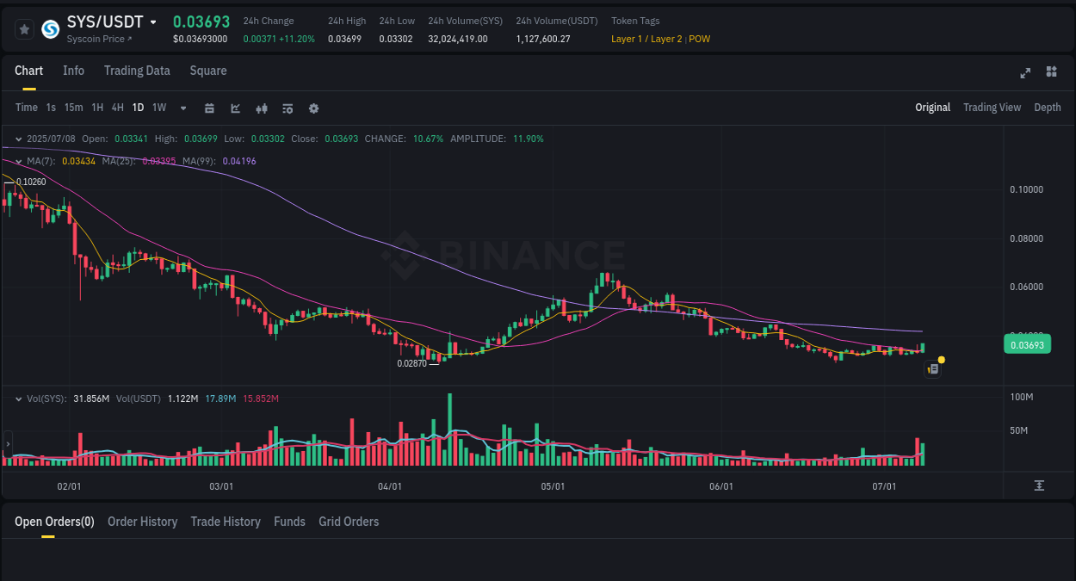
Task: Open the Depth chart view
Action: [1048, 108]
